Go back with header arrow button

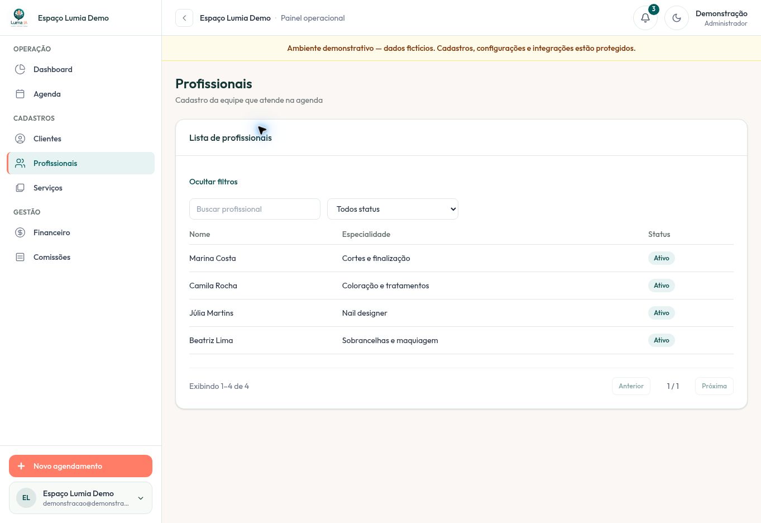(x=184, y=18)
